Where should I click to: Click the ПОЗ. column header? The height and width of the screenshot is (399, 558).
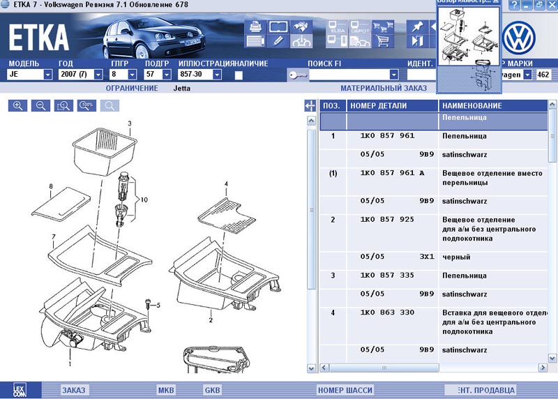coord(333,106)
